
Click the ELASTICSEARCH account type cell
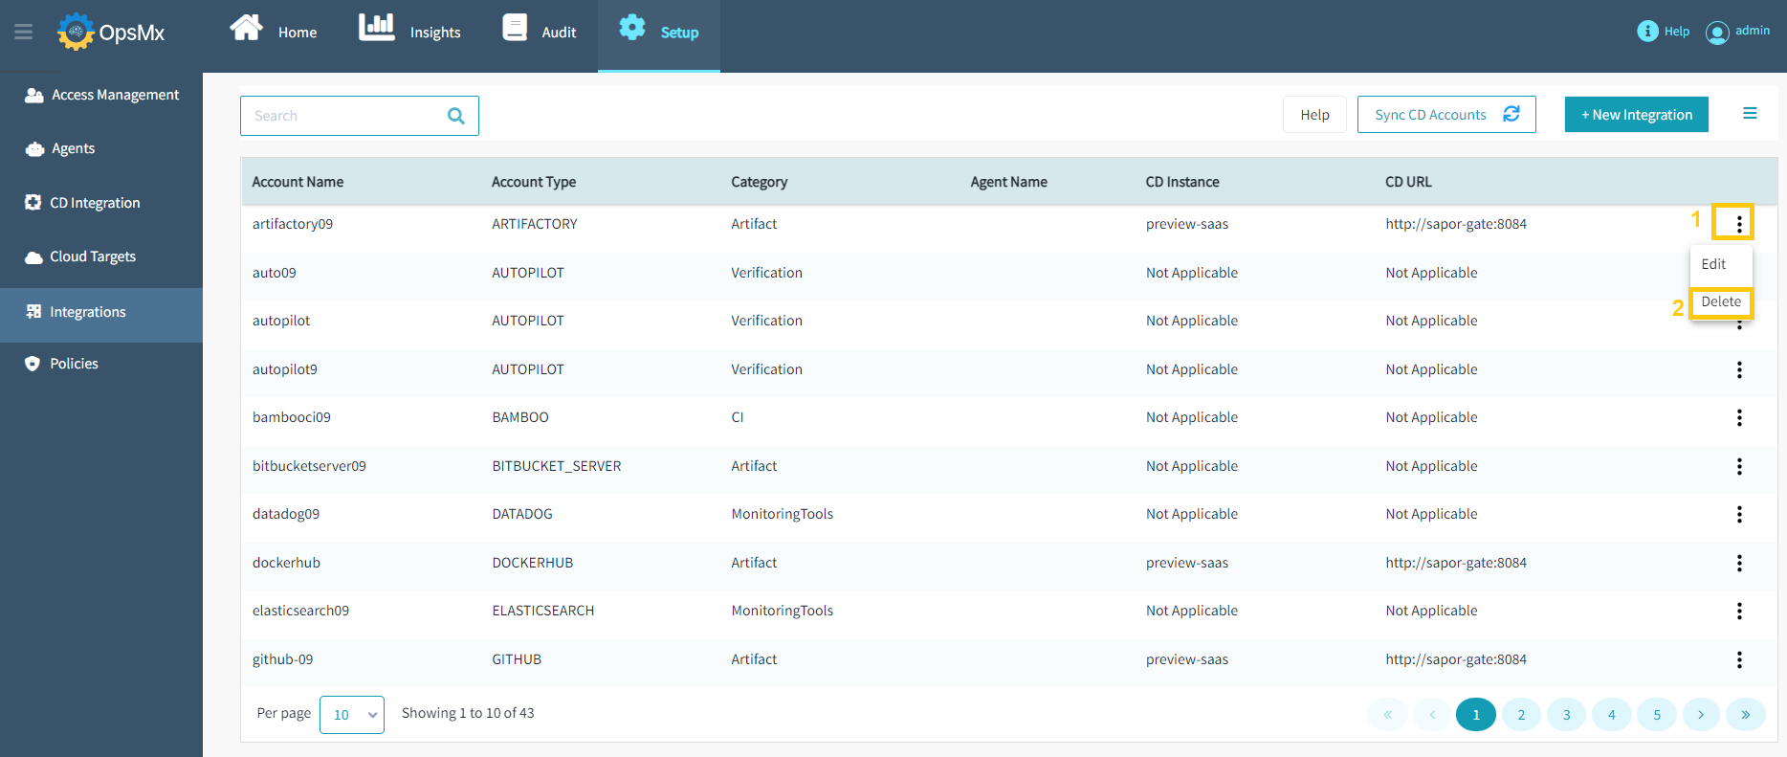543,611
